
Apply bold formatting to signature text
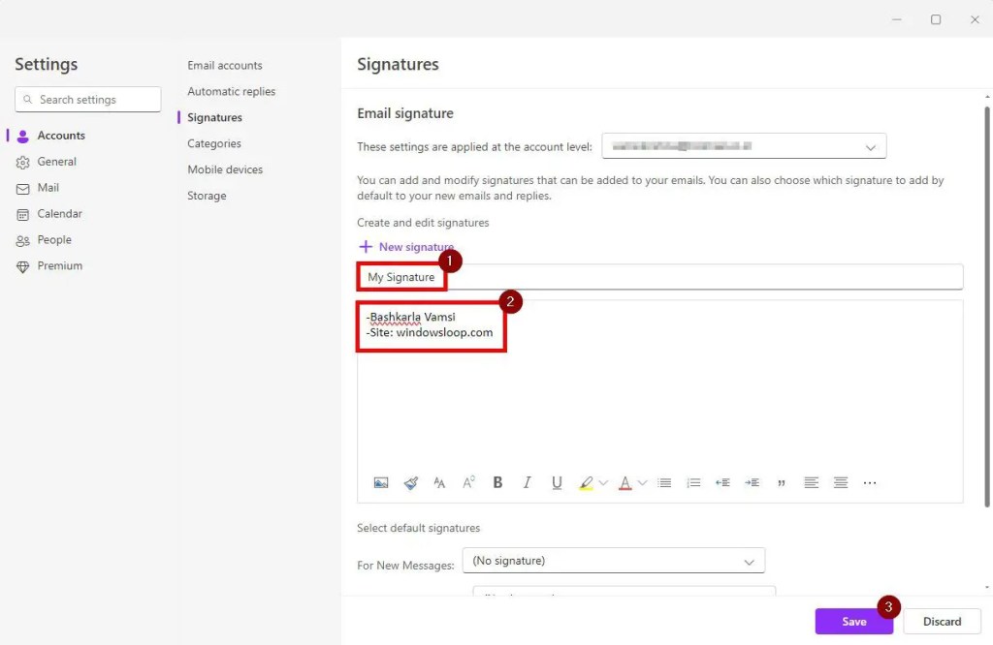[497, 482]
